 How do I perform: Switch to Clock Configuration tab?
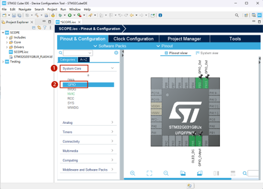(x=134, y=39)
